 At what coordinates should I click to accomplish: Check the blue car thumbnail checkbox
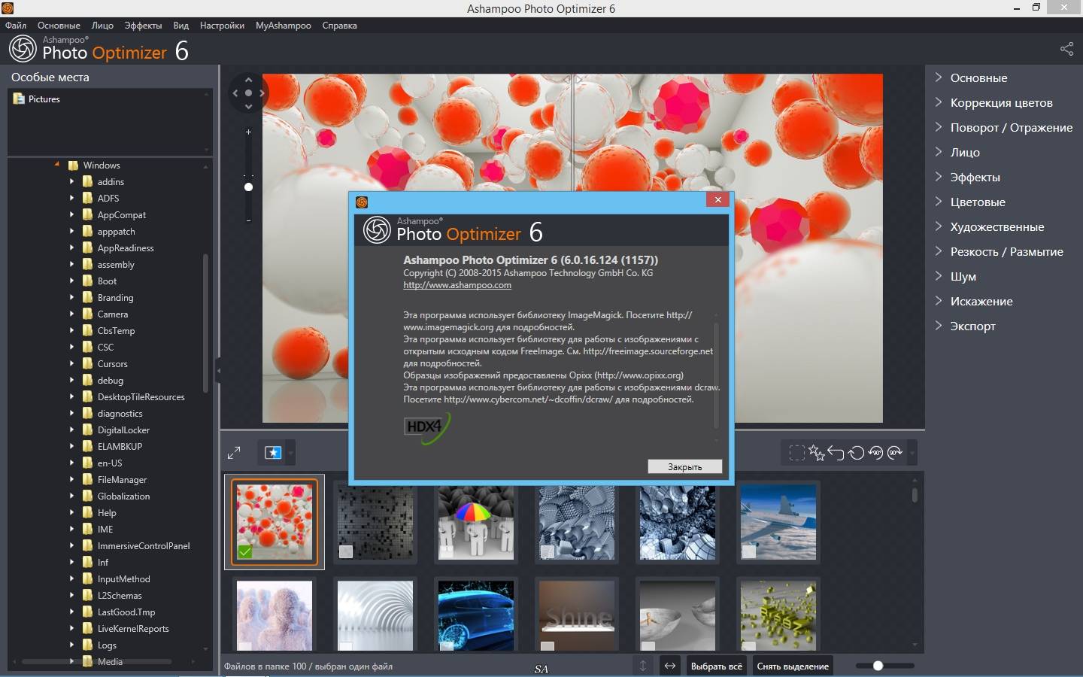[x=447, y=646]
